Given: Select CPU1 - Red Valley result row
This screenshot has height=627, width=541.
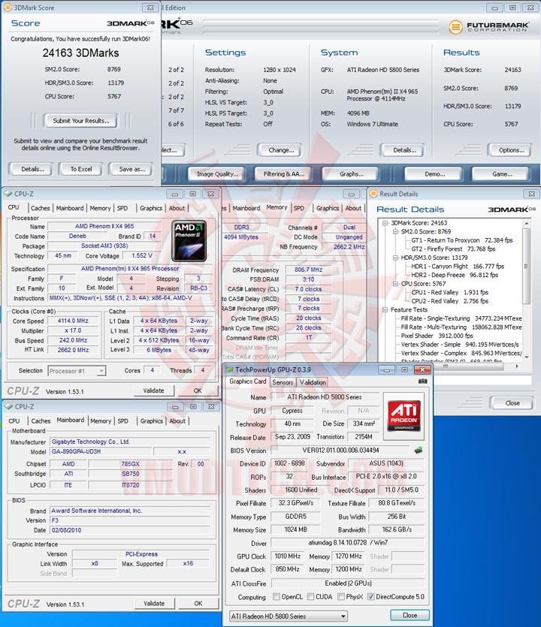Looking at the screenshot, I should (x=450, y=292).
